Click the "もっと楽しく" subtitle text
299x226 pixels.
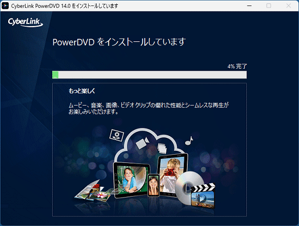point(82,91)
